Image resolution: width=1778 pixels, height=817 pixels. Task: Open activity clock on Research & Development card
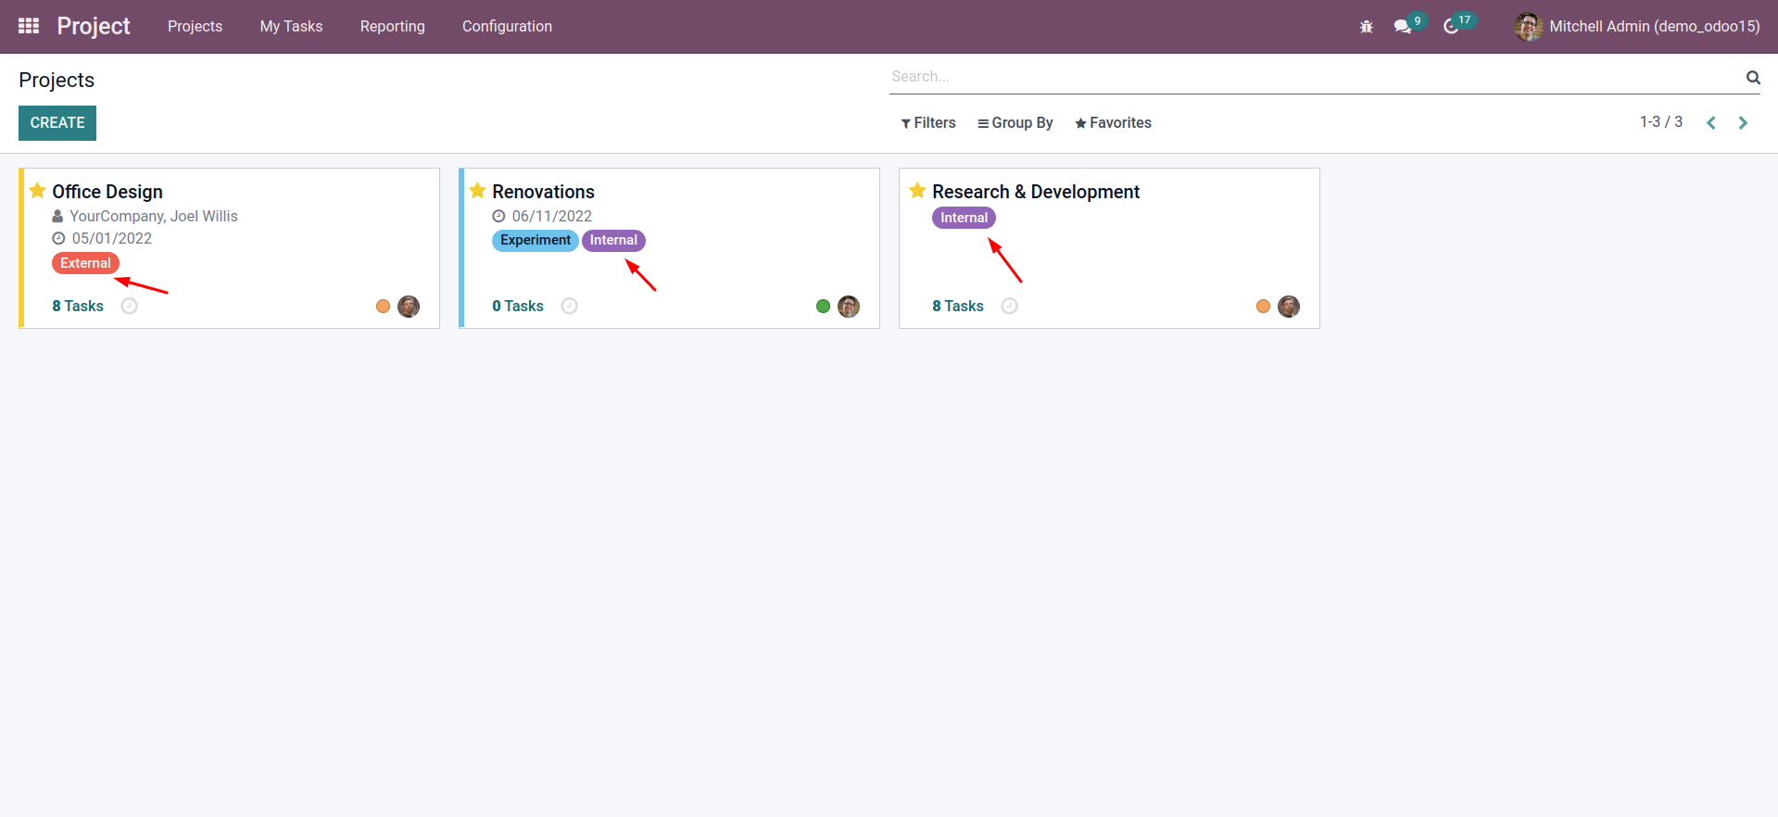(x=1010, y=306)
